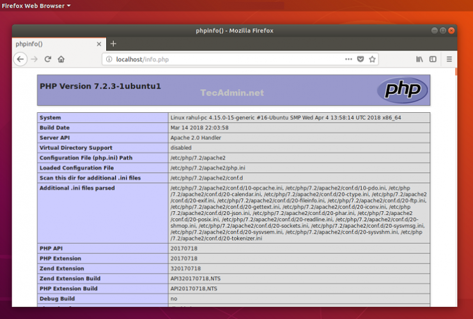Bookmark this page with the star
Image resolution: width=473 pixels, height=319 pixels.
(372, 59)
